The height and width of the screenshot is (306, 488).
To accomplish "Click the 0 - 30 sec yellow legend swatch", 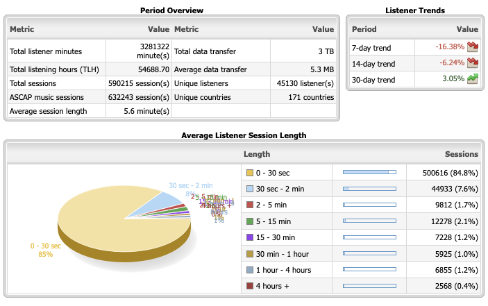I will click(x=250, y=173).
